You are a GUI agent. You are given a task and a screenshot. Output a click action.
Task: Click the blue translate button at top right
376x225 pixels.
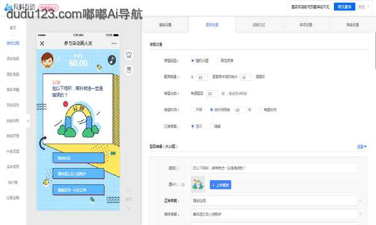coord(344,7)
